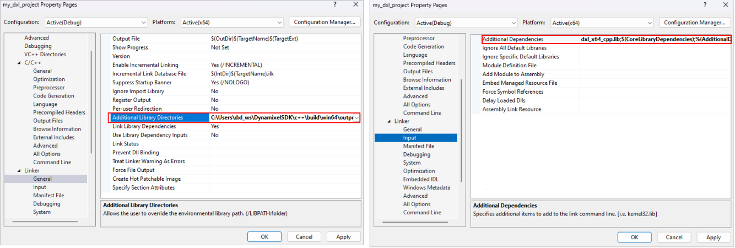Click the help question mark in the Linker General dialog
The image size is (735, 248).
pos(335,4)
